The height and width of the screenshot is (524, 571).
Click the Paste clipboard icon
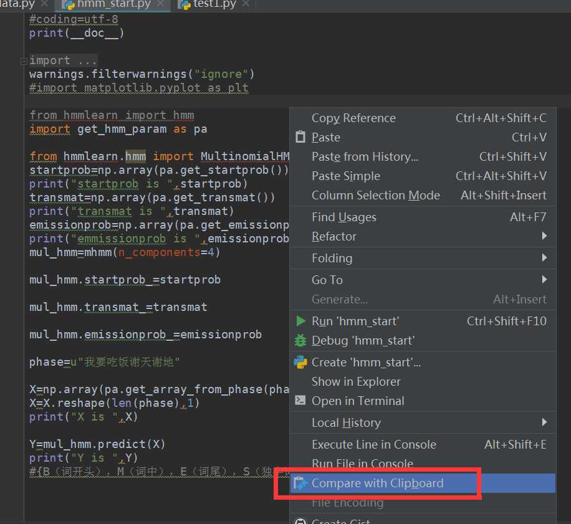click(300, 137)
